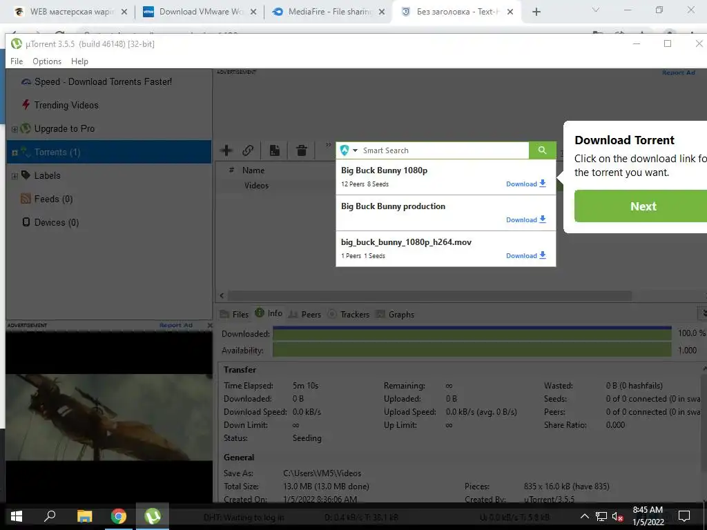The width and height of the screenshot is (707, 530).
Task: Switch to the Peers tab
Action: tap(304, 314)
